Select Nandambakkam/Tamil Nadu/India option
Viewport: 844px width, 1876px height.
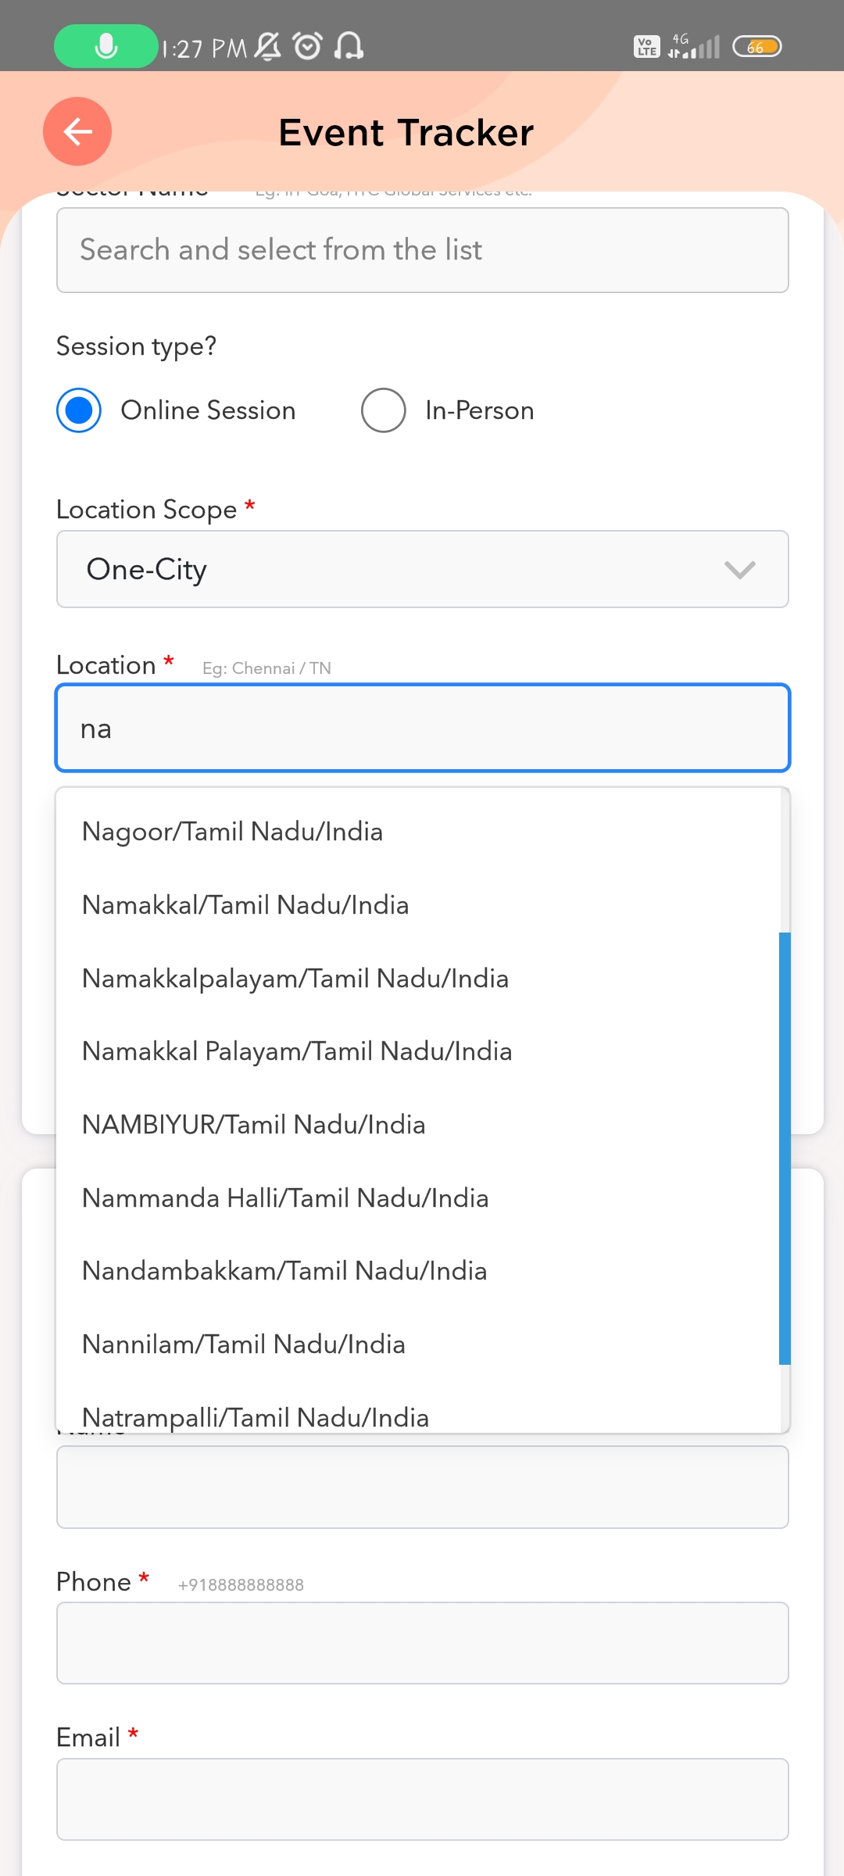[284, 1271]
